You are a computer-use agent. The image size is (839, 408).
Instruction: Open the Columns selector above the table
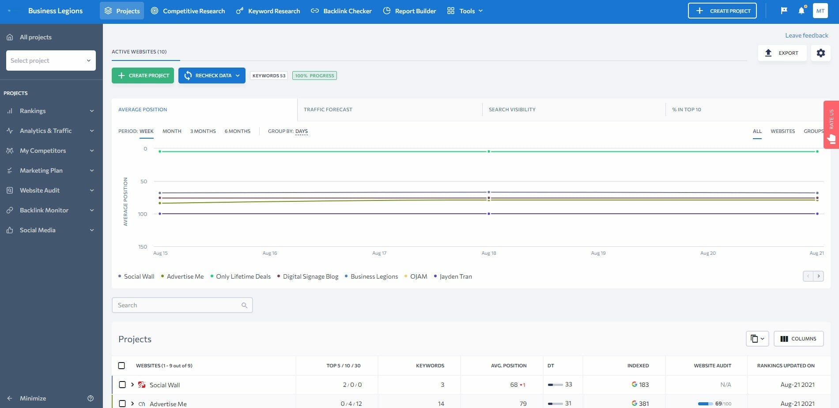pos(798,339)
